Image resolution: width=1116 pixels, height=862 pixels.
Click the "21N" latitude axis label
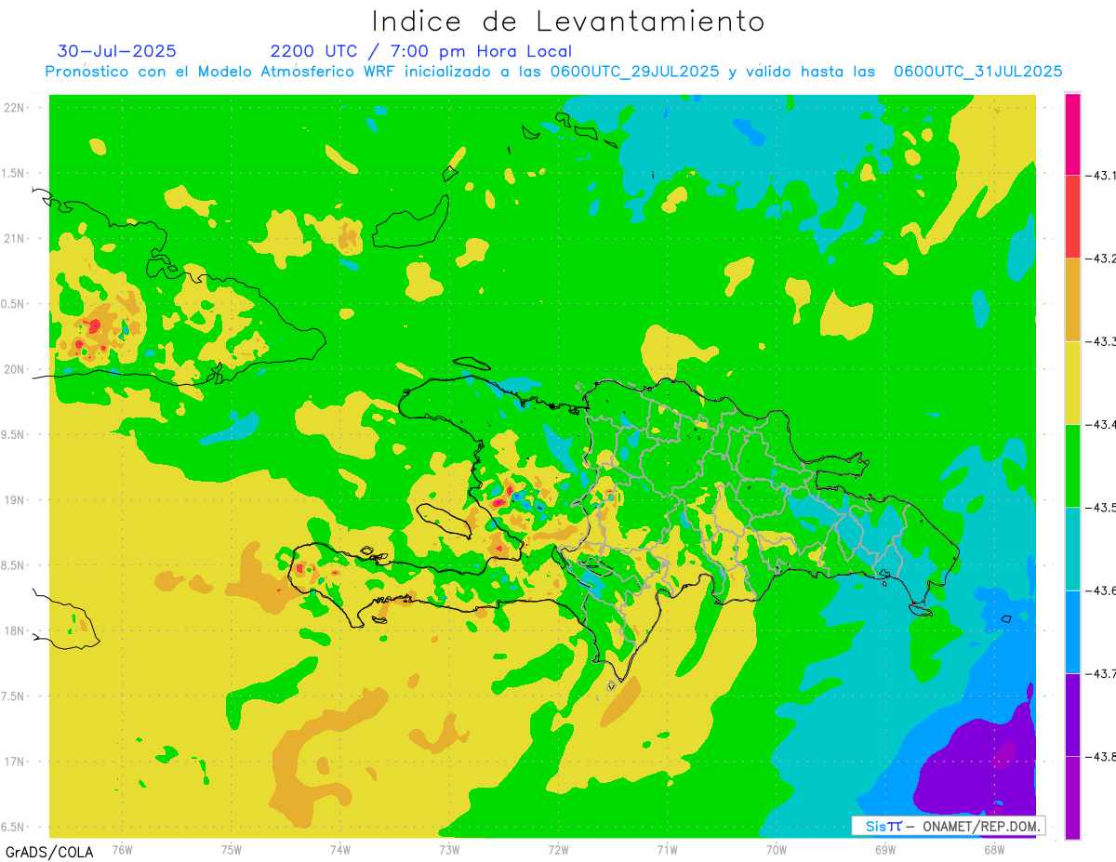pos(15,238)
